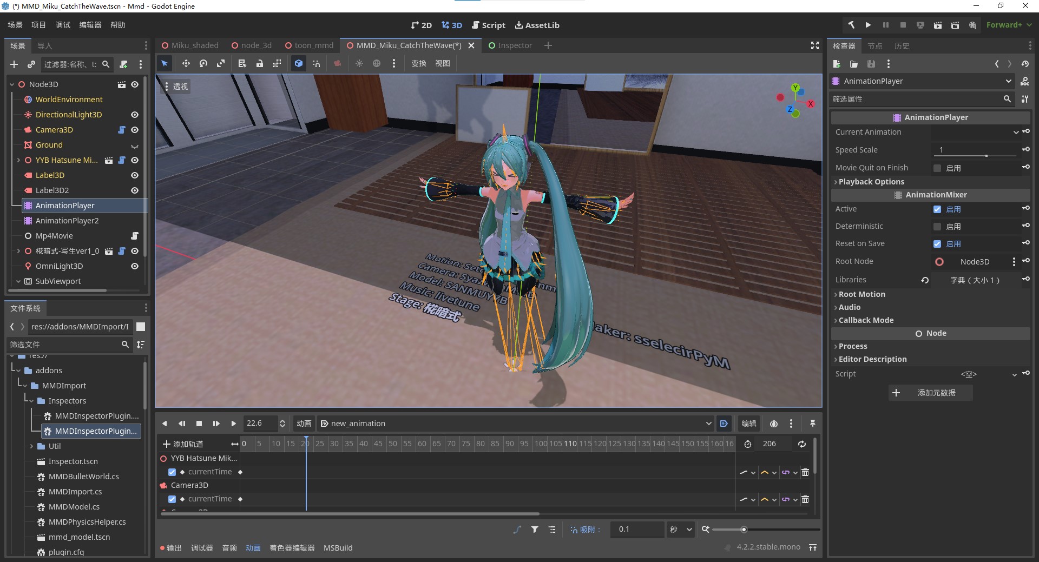Select the Rotate Mode tool
The width and height of the screenshot is (1039, 562).
point(203,63)
